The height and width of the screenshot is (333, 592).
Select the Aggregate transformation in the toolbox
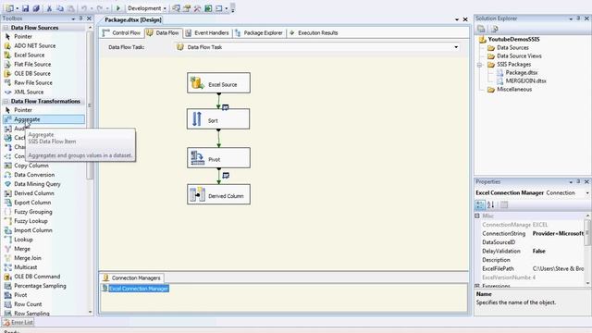[x=43, y=119]
